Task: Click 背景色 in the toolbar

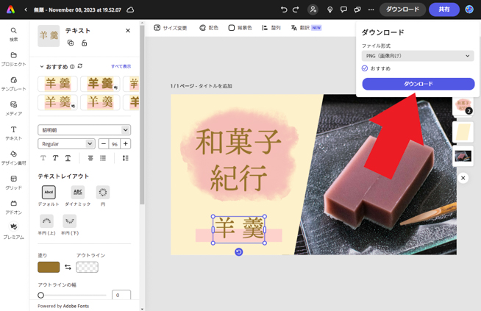Action: point(240,28)
